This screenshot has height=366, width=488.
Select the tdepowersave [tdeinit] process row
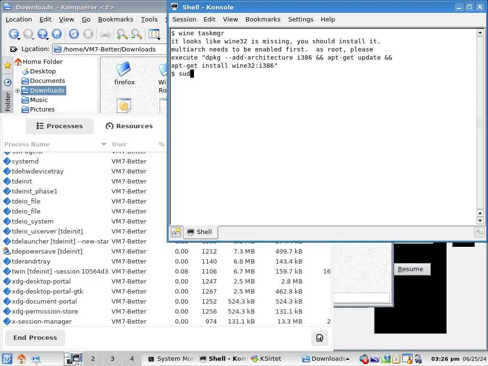(x=167, y=251)
